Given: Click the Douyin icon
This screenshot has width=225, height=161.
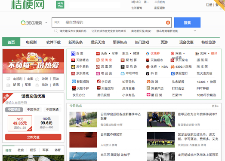Looking at the screenshot, I should (148, 73).
